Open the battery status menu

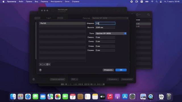tap(147, 2)
